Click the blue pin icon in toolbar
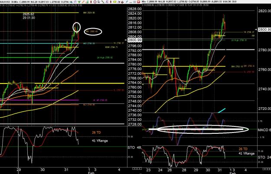Viewport: 271px width, 174px height. (x=127, y=2)
